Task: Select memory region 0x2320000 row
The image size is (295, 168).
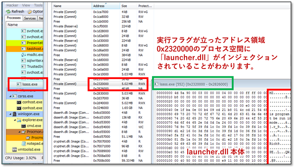Action: point(102,84)
